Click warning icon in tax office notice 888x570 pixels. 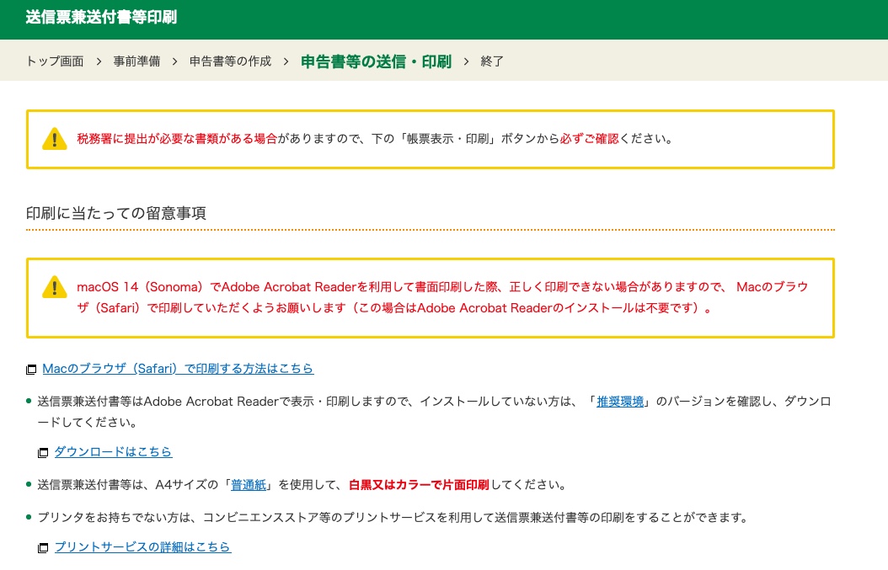[55, 139]
